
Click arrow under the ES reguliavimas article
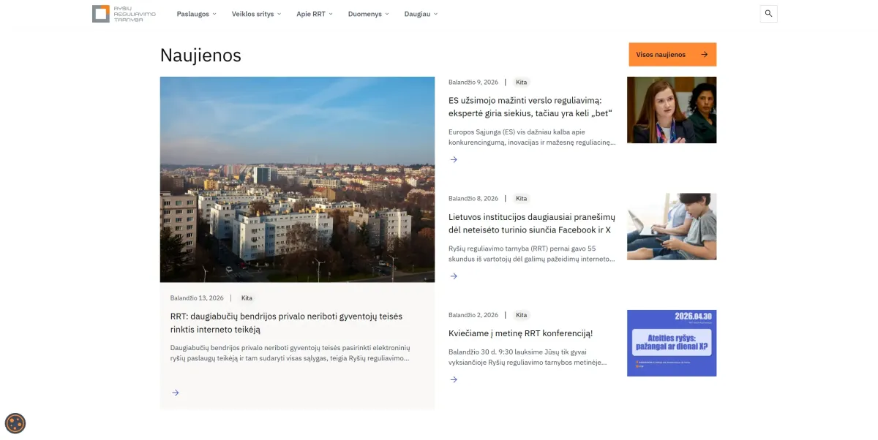[454, 159]
